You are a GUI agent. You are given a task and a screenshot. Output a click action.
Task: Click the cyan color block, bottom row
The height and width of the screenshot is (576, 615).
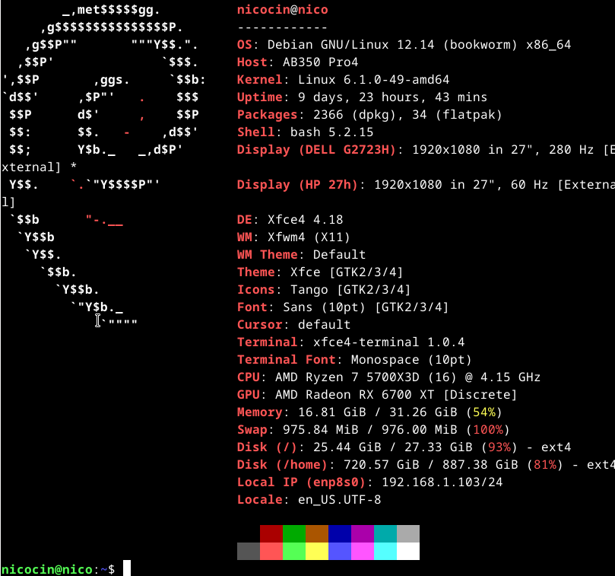click(385, 551)
